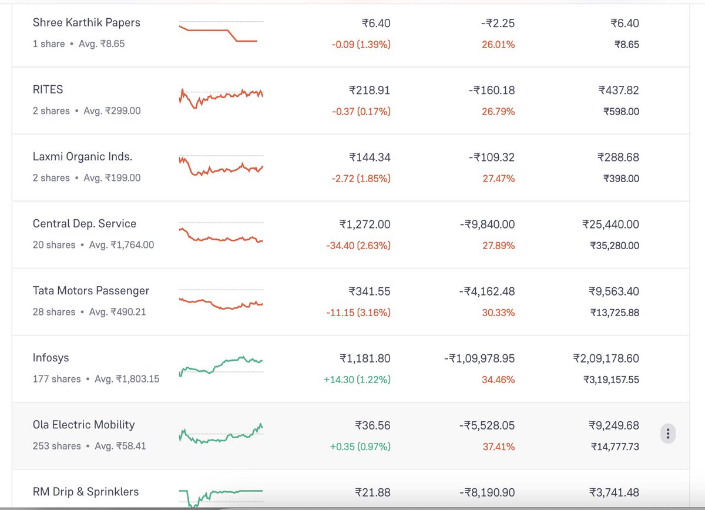Image resolution: width=705 pixels, height=510 pixels.
Task: Select RM Drip loss -₹8,190.90
Action: 487,492
